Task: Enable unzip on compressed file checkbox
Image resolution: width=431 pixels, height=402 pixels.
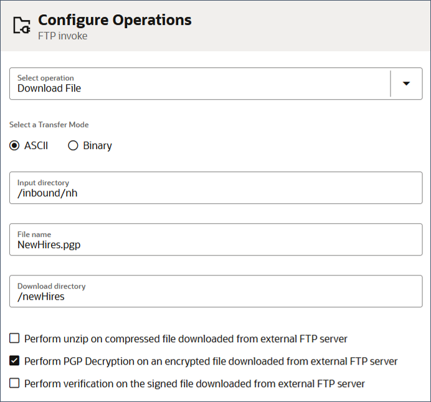Action: (x=14, y=338)
